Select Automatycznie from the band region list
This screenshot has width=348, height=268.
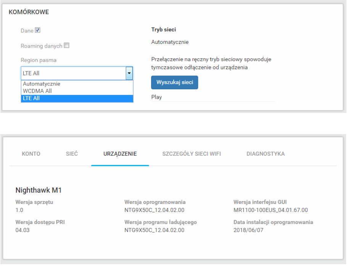click(41, 84)
